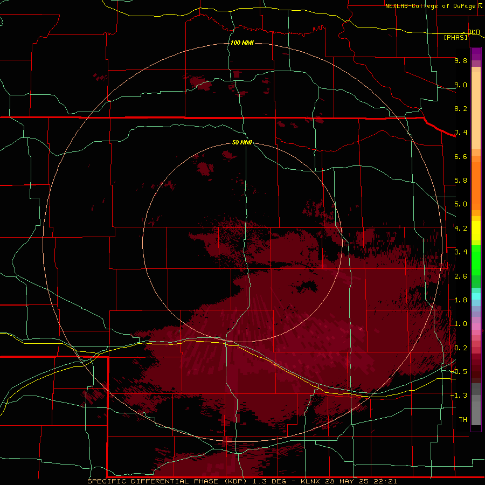Click the 6.6 scale value
Screen dimensions: 485x485
pyautogui.click(x=461, y=156)
